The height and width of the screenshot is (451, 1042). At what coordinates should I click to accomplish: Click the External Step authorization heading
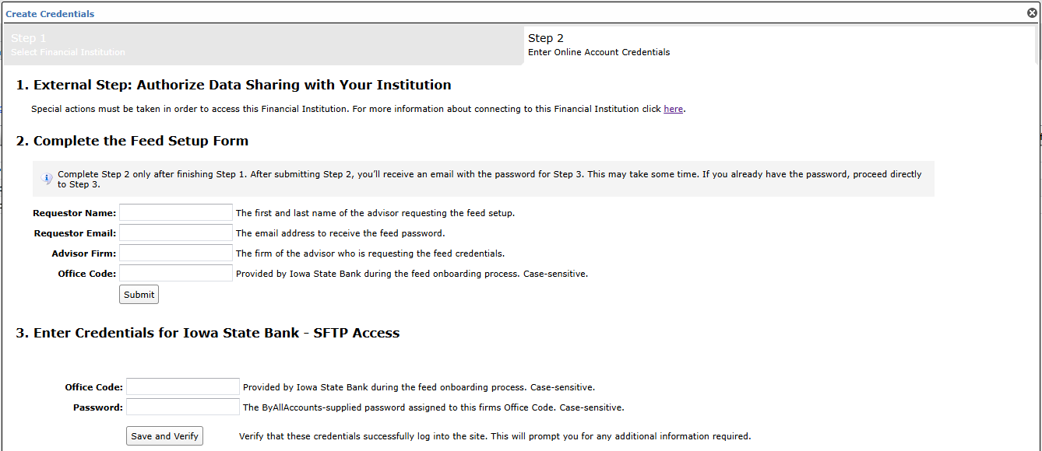[x=234, y=85]
